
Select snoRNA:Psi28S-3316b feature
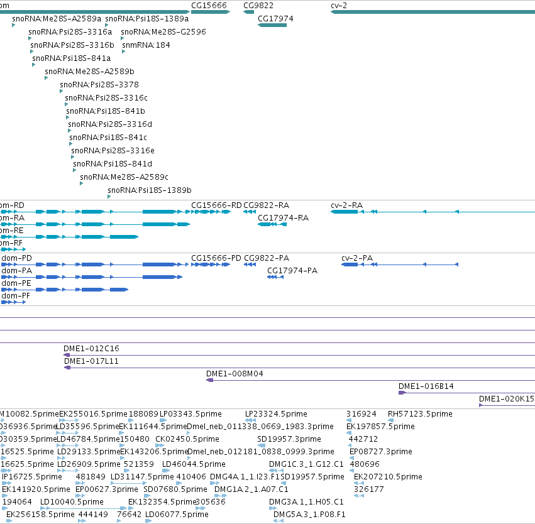[31, 52]
